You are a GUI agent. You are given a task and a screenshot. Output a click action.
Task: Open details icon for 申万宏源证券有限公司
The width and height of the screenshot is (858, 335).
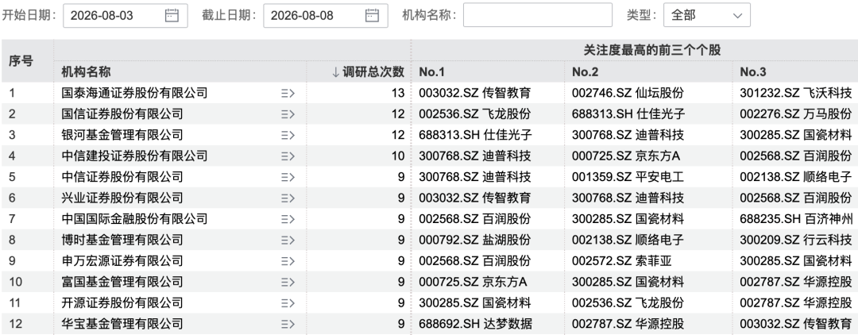click(288, 260)
